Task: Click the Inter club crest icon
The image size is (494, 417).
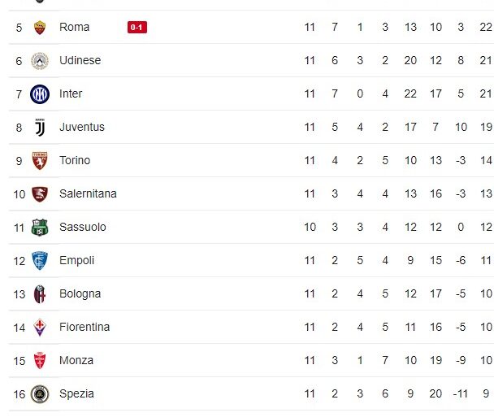Action: [40, 94]
